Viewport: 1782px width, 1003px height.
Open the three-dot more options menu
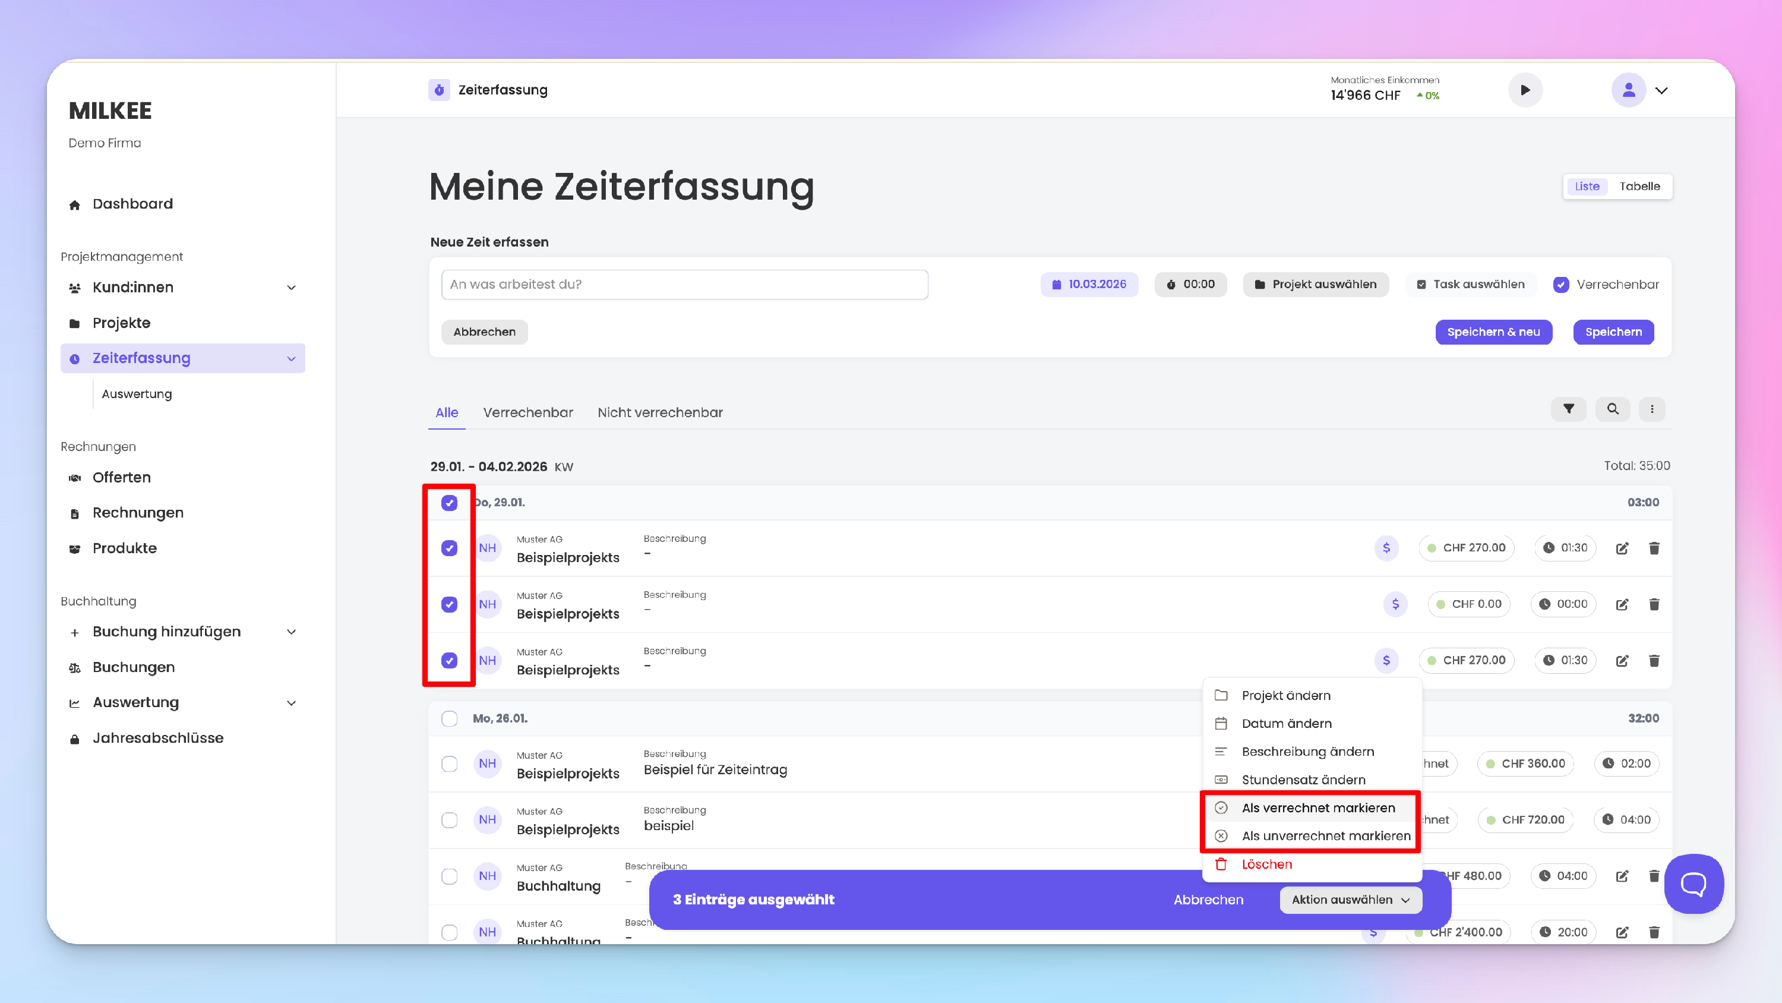click(1652, 409)
